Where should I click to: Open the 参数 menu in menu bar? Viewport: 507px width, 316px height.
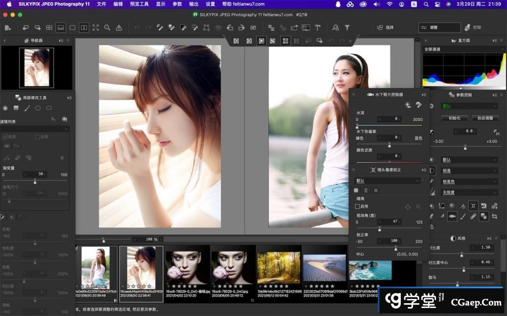click(x=177, y=4)
